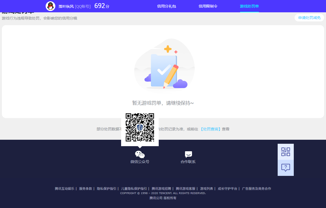This screenshot has height=208, width=326.
Task: Open the 处罚查询 link
Action: click(211, 129)
